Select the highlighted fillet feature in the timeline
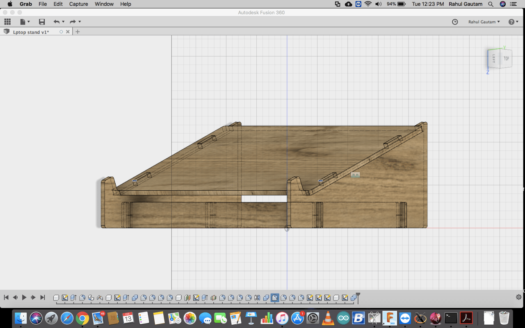This screenshot has height=328, width=525. (x=275, y=298)
